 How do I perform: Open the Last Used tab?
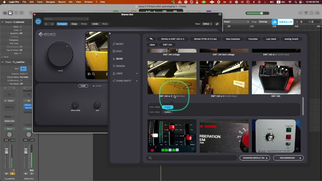tap(271, 39)
